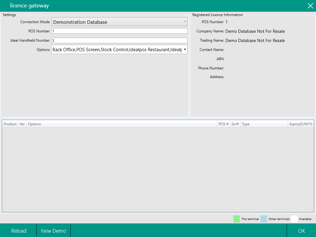Click the Options column header in table
The height and width of the screenshot is (237, 316).
pos(35,124)
